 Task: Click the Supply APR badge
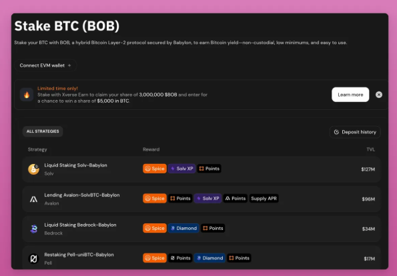[264, 199]
